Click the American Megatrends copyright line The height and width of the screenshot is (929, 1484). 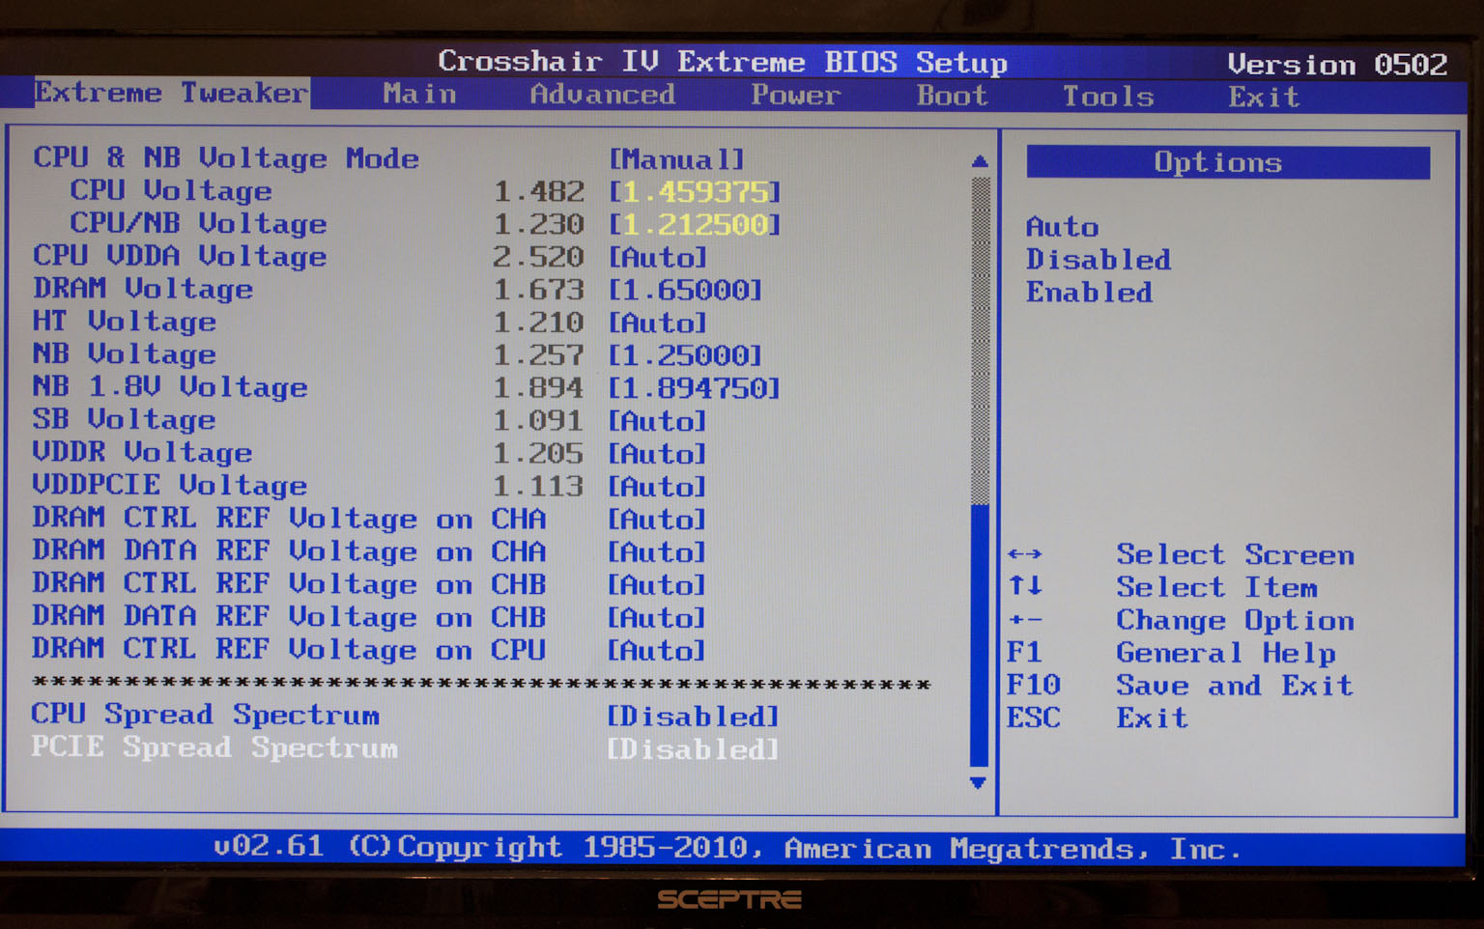pyautogui.click(x=727, y=848)
